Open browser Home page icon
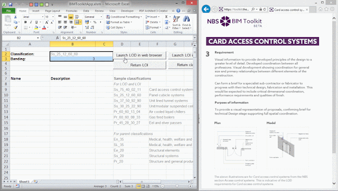Viewport: 338px width, 191px height. (321, 9)
